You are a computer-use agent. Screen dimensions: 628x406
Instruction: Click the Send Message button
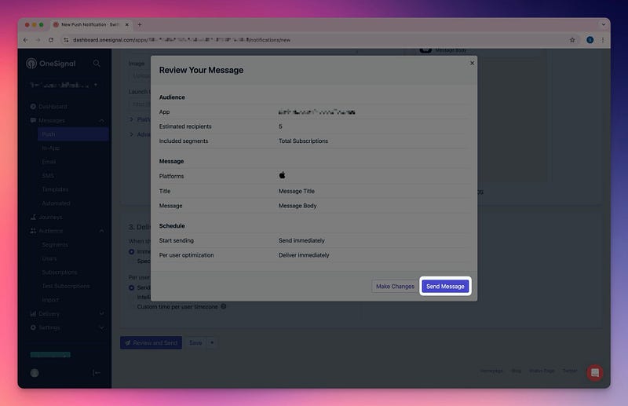click(445, 286)
